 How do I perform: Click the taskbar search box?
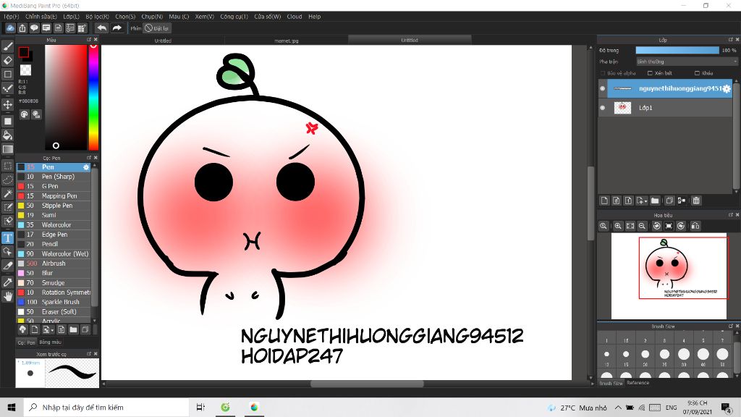pyautogui.click(x=106, y=407)
